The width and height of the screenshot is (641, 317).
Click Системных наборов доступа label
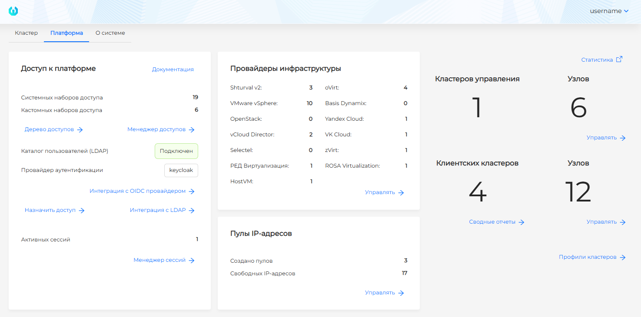click(x=62, y=98)
